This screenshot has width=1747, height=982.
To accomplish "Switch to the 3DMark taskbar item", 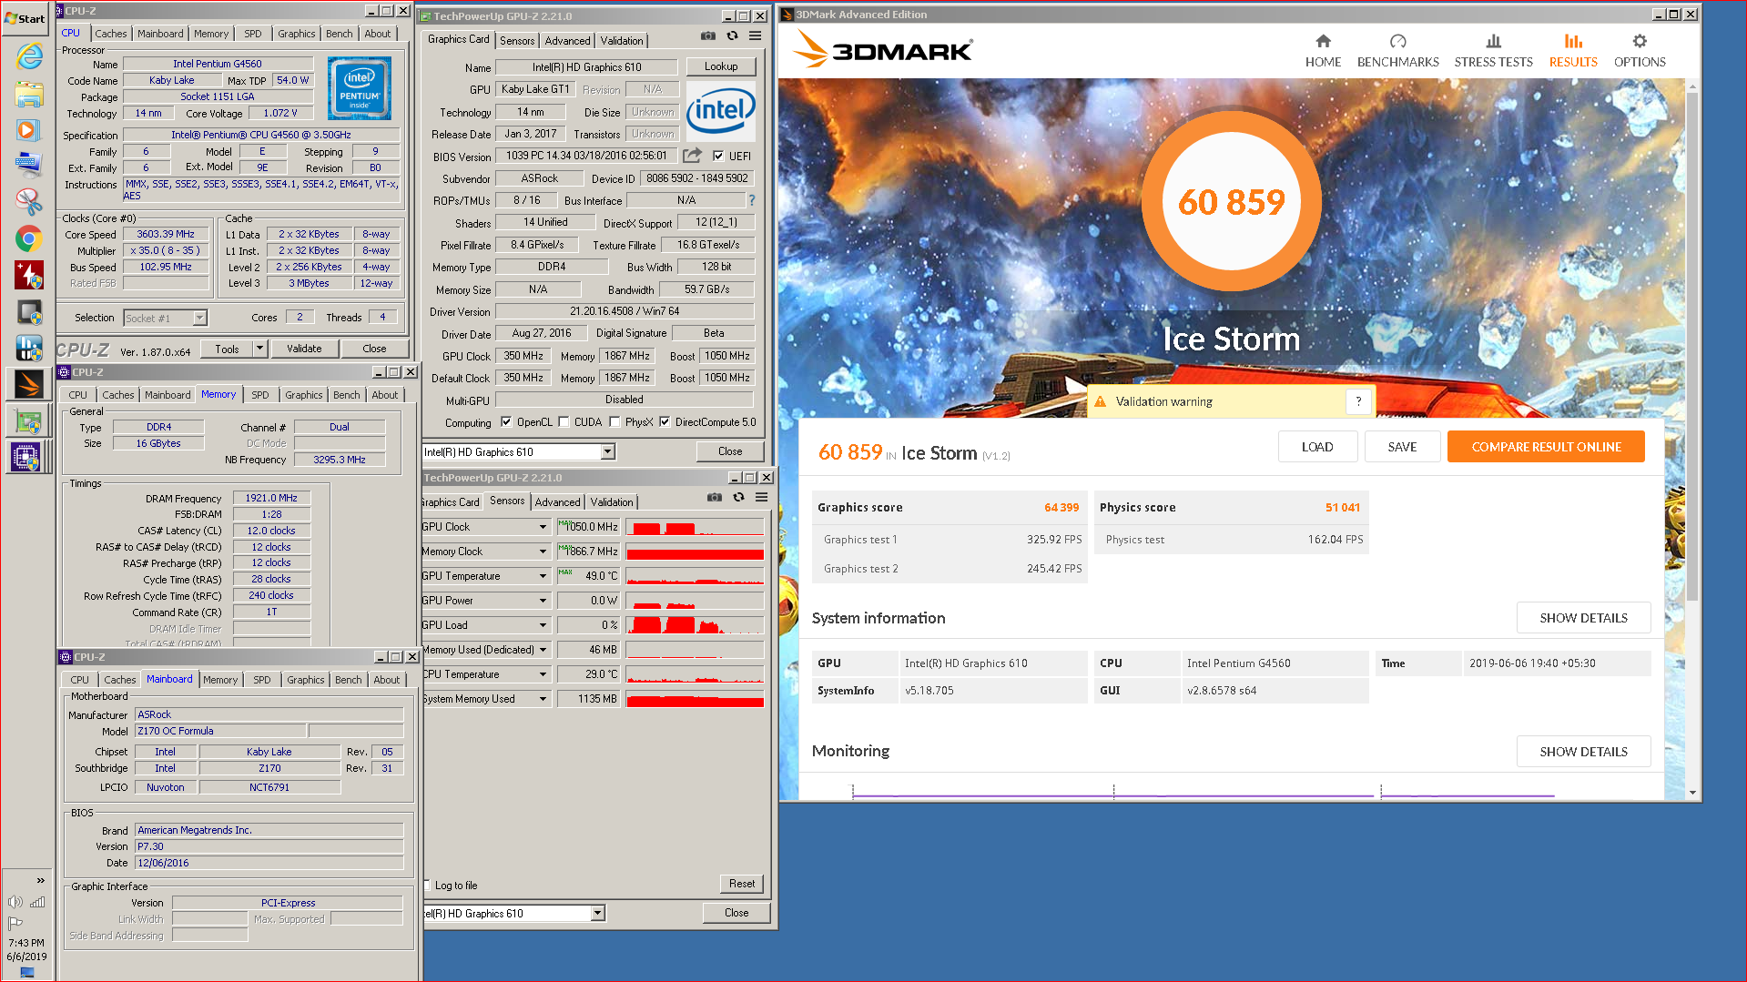I will pyautogui.click(x=29, y=385).
